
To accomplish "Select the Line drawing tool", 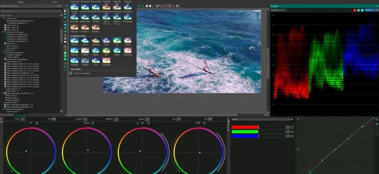I will coord(65,21).
